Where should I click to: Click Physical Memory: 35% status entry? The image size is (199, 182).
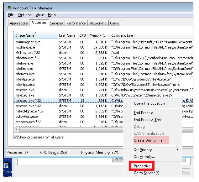[x=100, y=153]
